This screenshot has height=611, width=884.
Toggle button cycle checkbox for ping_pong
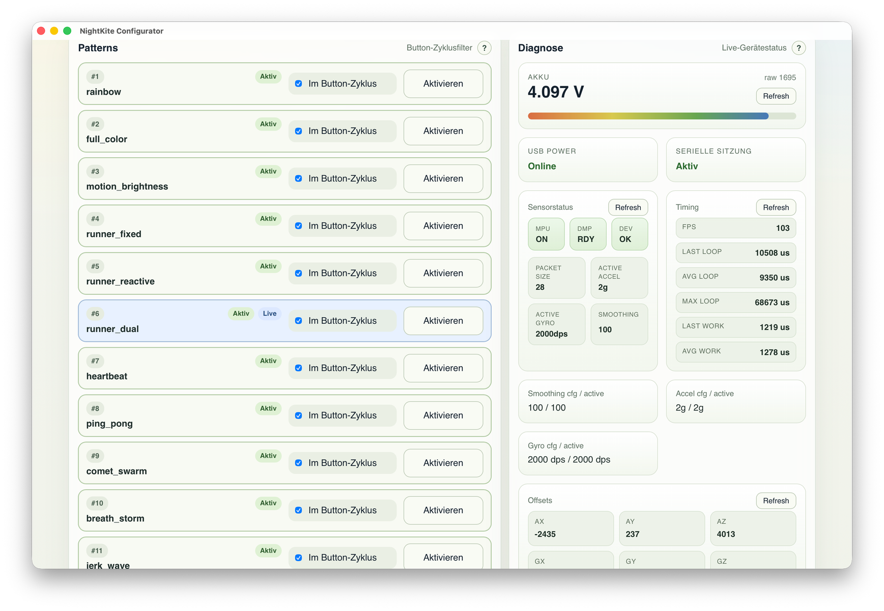click(x=299, y=415)
